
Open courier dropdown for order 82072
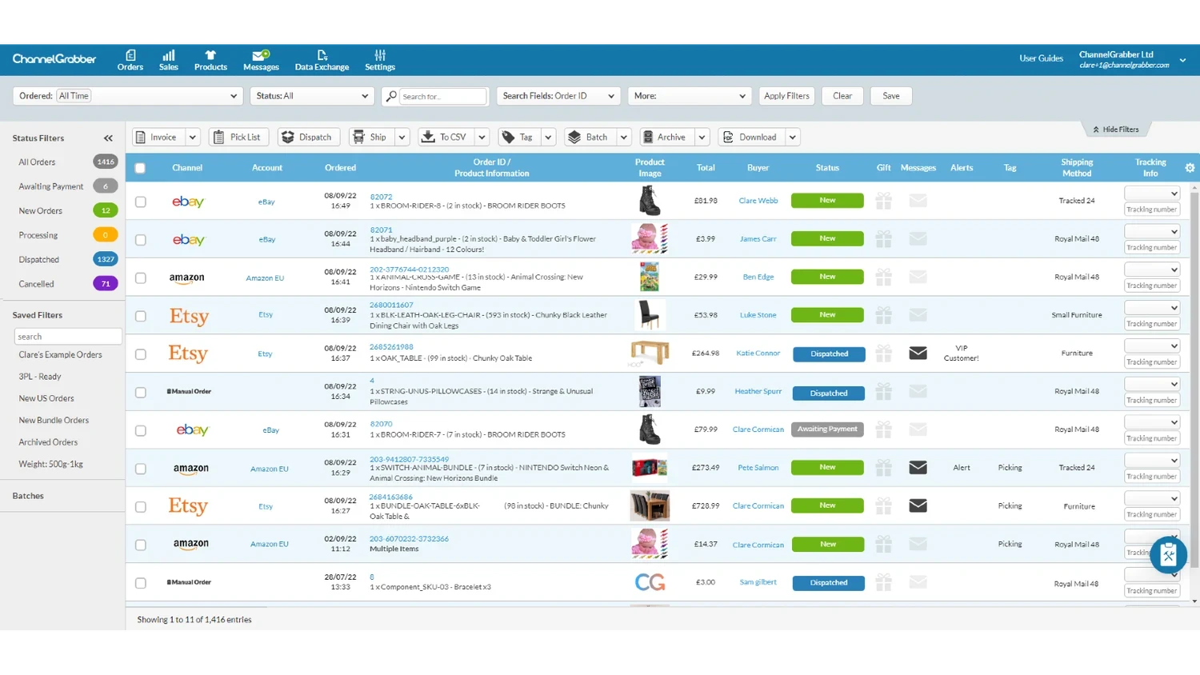(1152, 194)
